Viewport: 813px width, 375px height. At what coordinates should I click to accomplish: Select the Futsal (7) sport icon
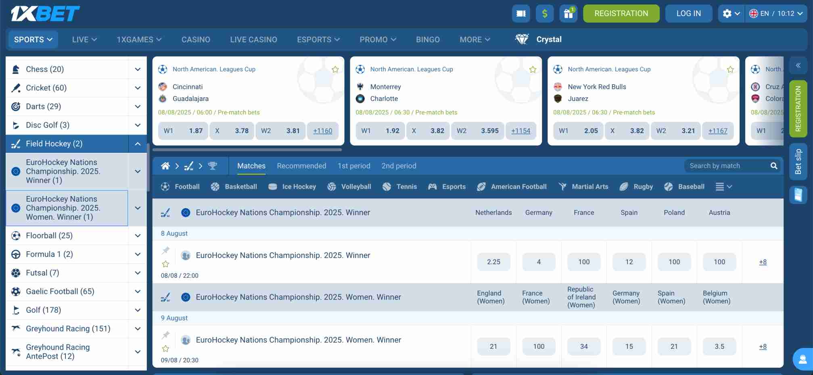pyautogui.click(x=16, y=273)
